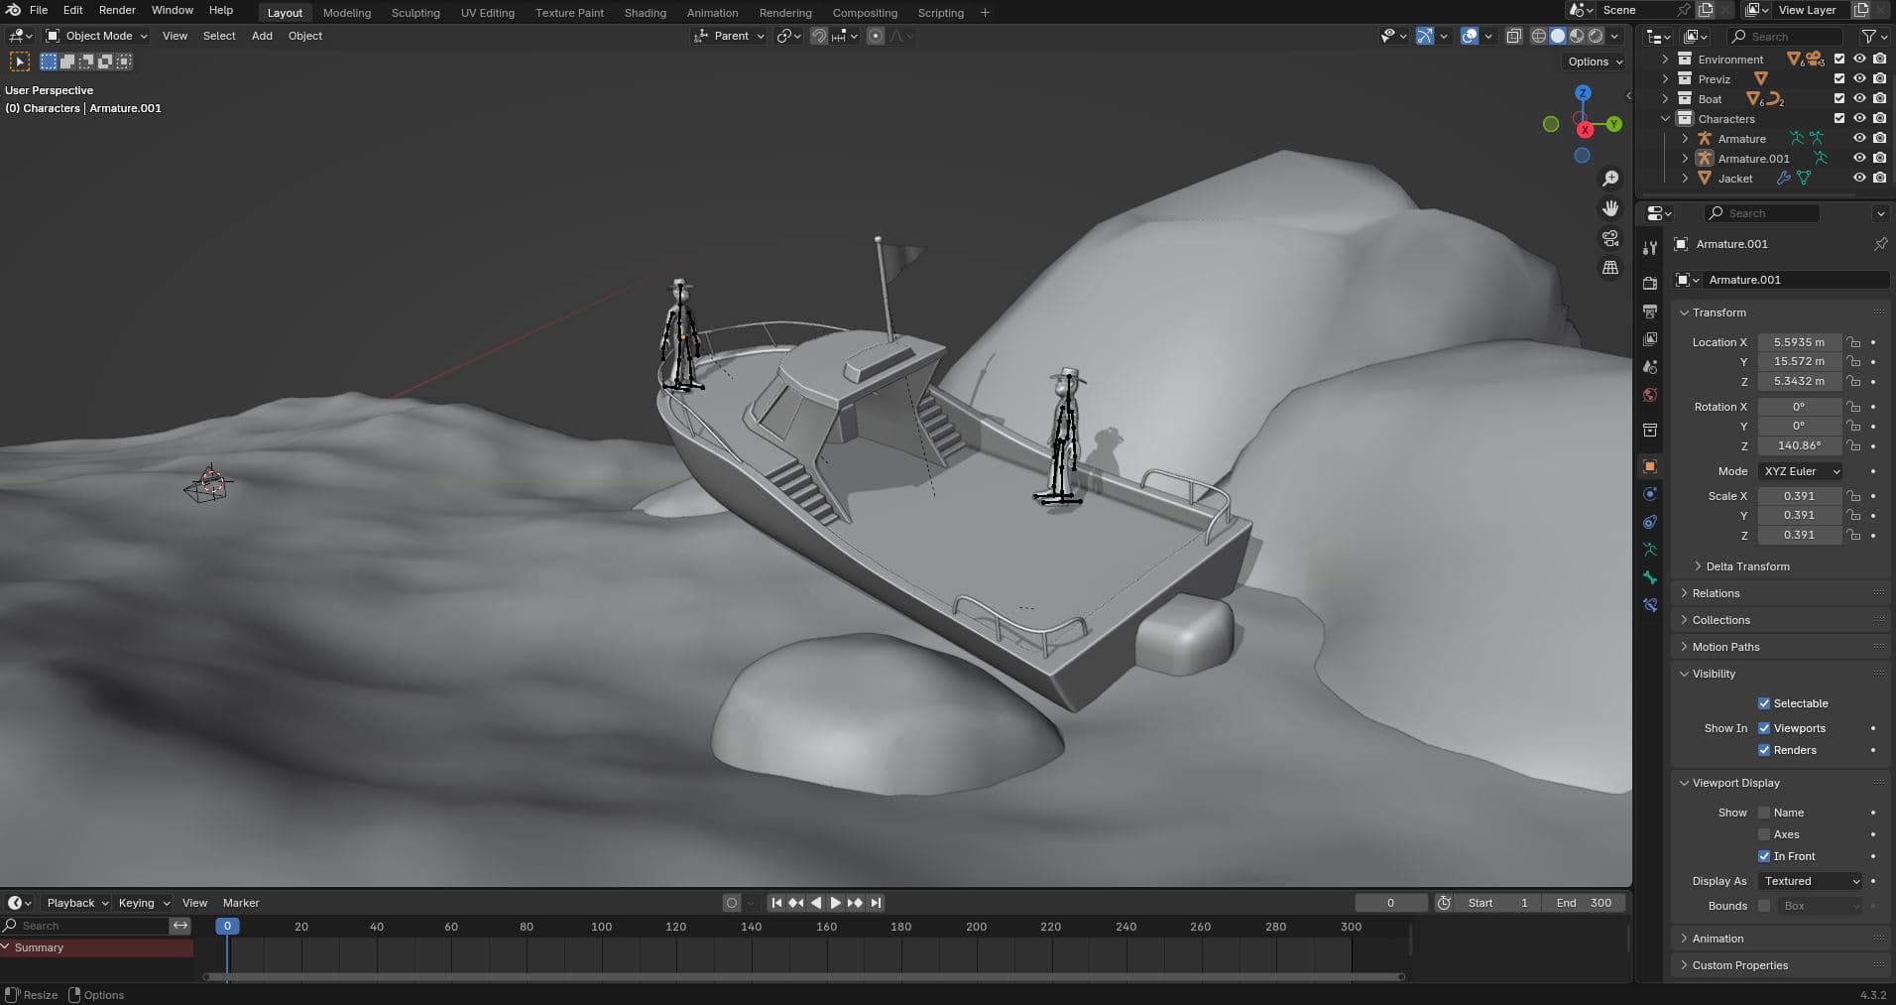Open the XYZ Euler rotation mode dropdown

click(x=1800, y=471)
